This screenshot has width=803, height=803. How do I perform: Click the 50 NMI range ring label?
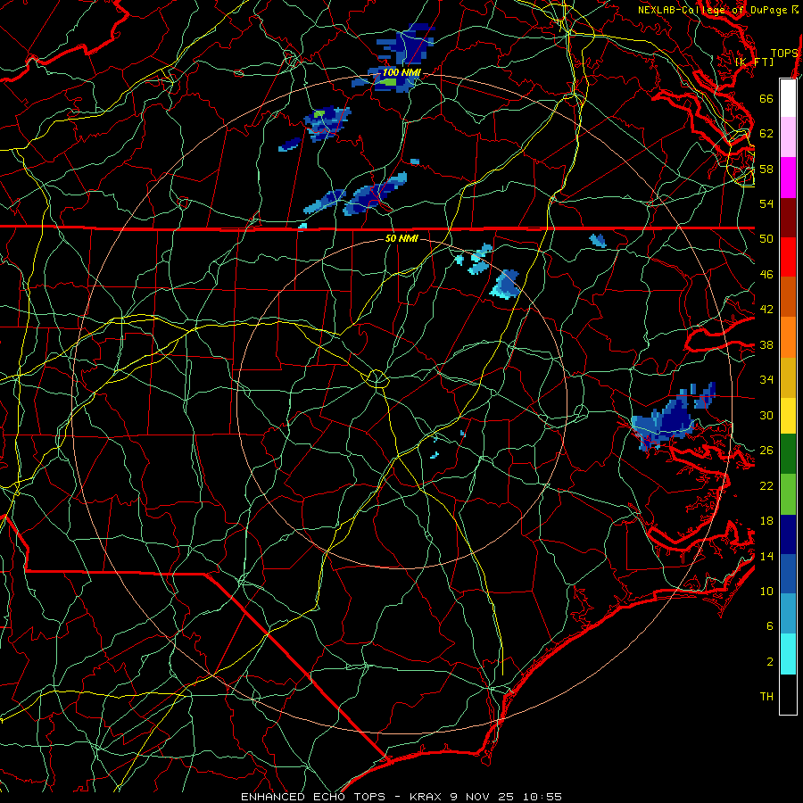(x=401, y=238)
